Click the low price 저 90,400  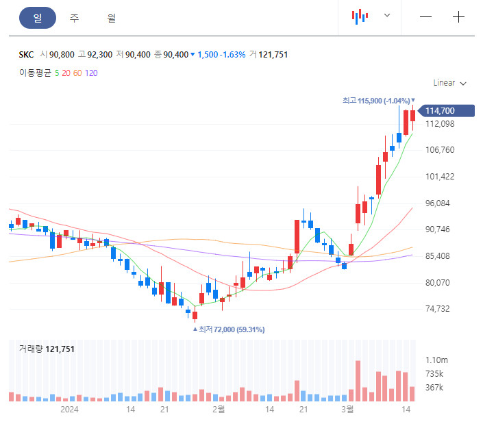tap(133, 55)
